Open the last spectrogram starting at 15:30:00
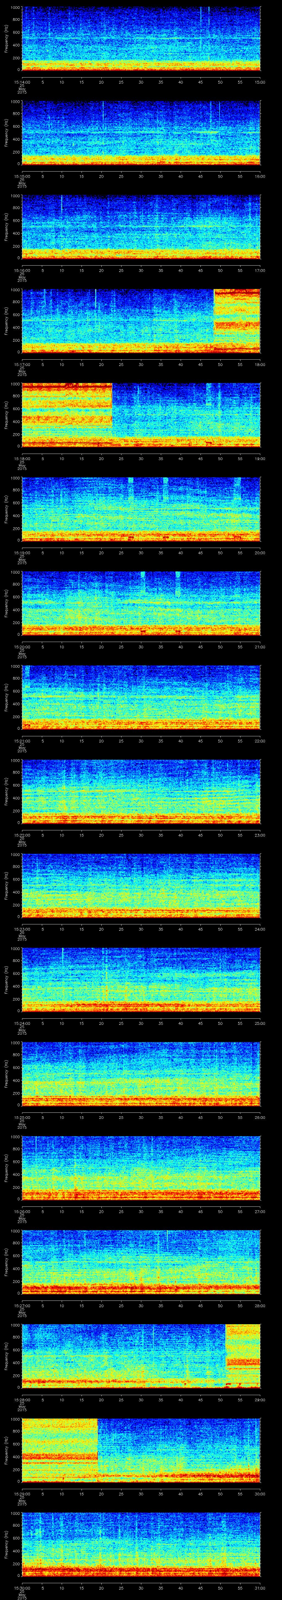This screenshot has height=1600, width=282. [x=141, y=1545]
